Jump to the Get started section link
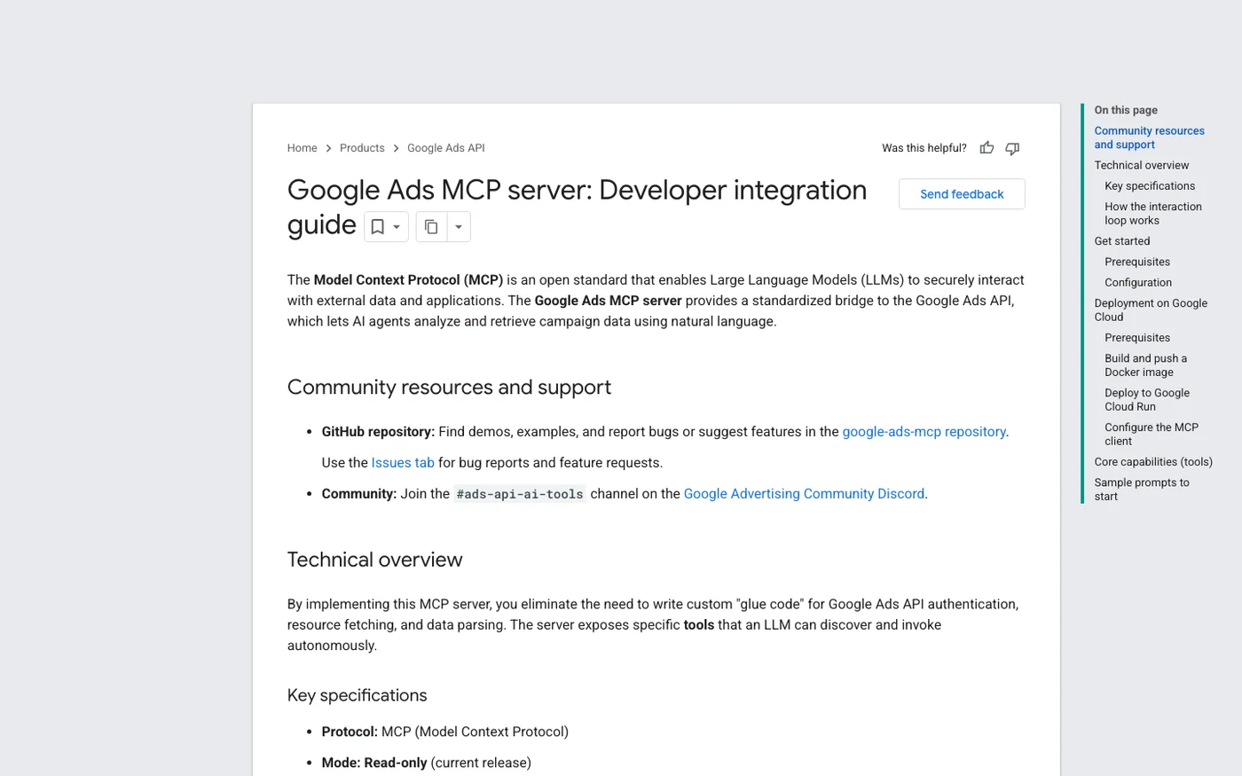 tap(1121, 241)
